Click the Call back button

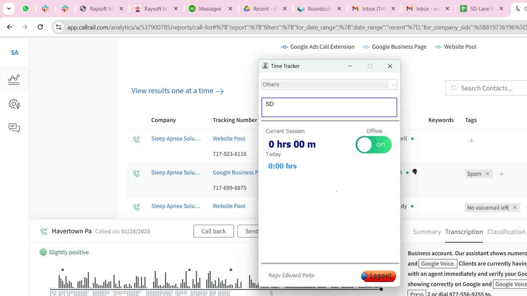pos(213,231)
